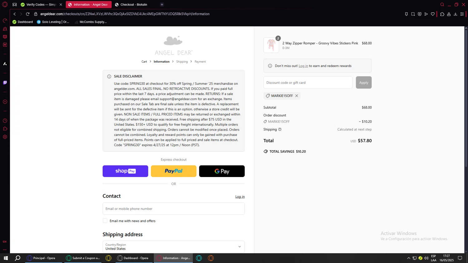Open Solo Leveling bookmark

(x=53, y=22)
